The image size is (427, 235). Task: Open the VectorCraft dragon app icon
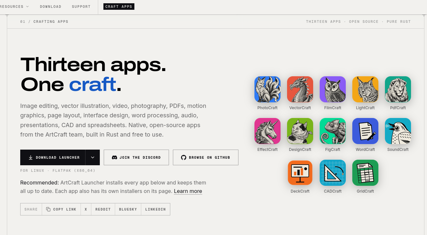point(300,89)
